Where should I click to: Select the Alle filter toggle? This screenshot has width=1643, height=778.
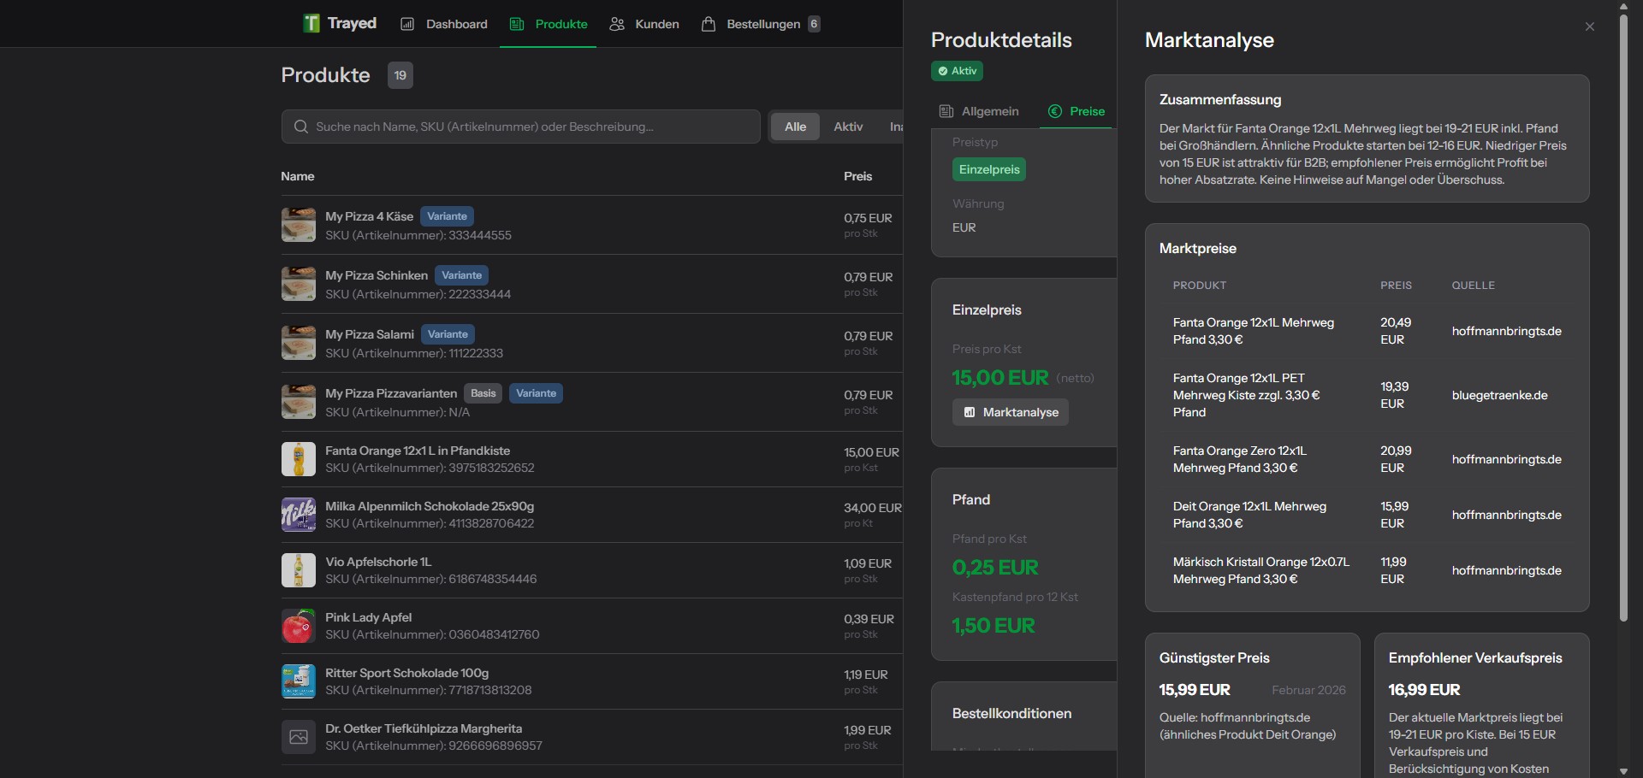pos(795,127)
